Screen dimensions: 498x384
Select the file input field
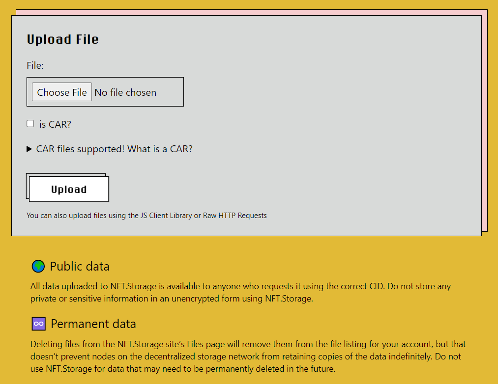click(x=105, y=92)
